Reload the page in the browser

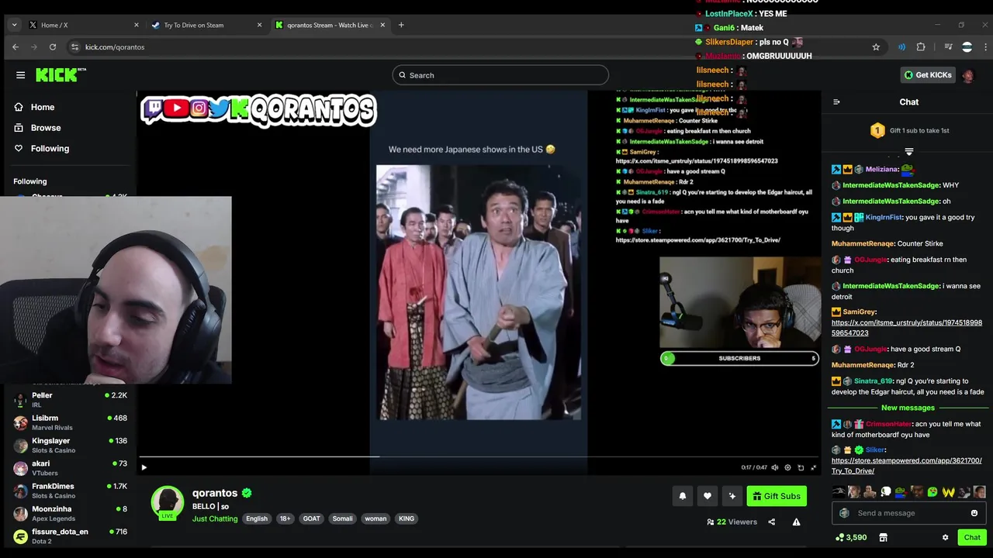(53, 47)
